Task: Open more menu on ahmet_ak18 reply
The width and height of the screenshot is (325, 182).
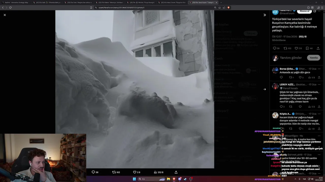Action: 319,154
